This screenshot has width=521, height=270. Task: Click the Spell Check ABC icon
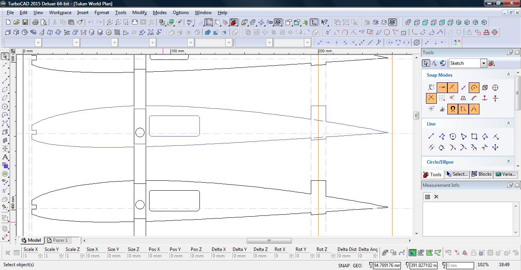(190, 22)
